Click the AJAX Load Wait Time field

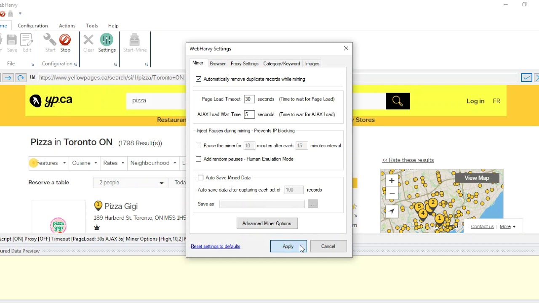249,114
